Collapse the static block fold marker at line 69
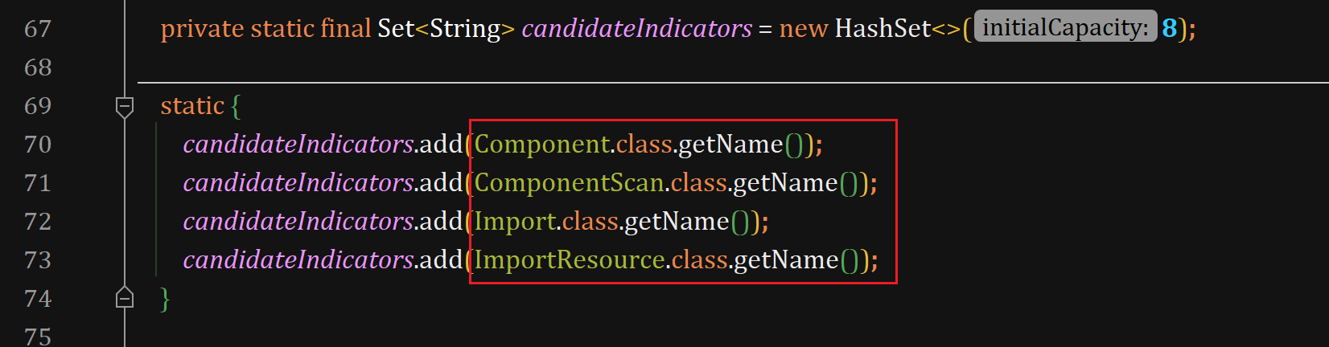 125,106
